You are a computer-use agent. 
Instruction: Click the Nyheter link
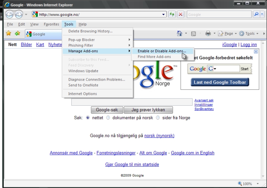click(55, 45)
